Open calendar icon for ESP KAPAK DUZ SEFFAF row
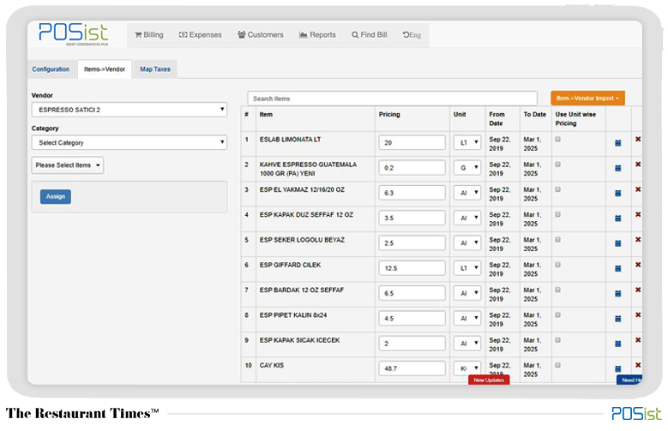This screenshot has width=668, height=431. coord(617,218)
